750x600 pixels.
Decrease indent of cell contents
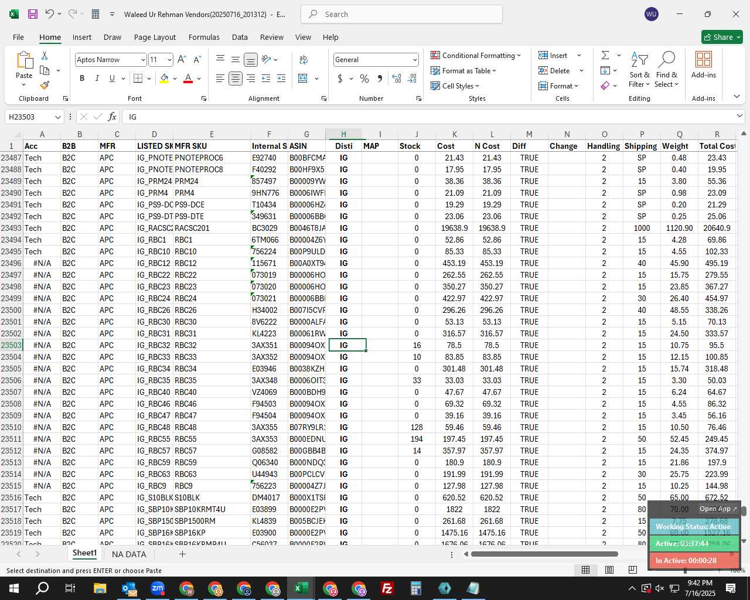coord(266,79)
